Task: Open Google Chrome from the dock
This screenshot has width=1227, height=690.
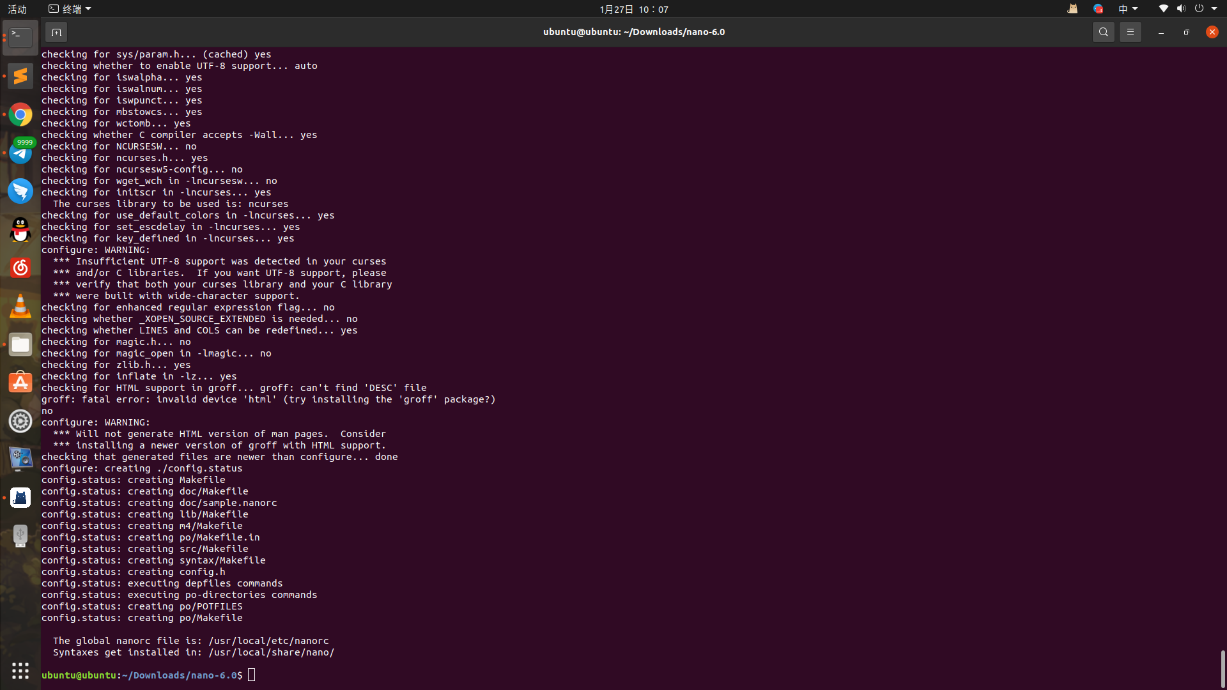Action: click(20, 115)
